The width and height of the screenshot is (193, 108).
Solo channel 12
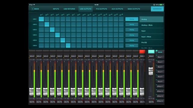[x=108, y=56]
